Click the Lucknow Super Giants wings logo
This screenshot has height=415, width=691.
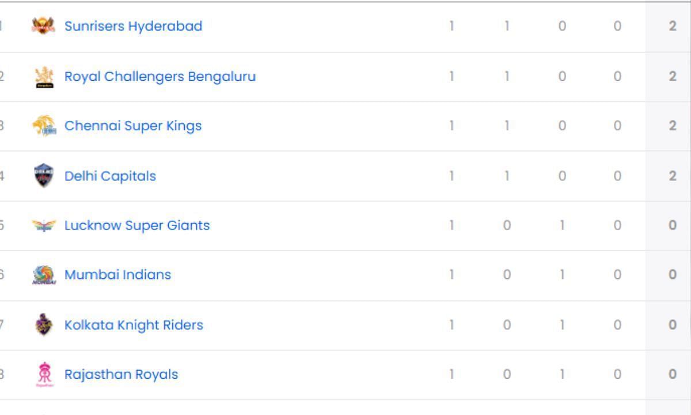44,225
